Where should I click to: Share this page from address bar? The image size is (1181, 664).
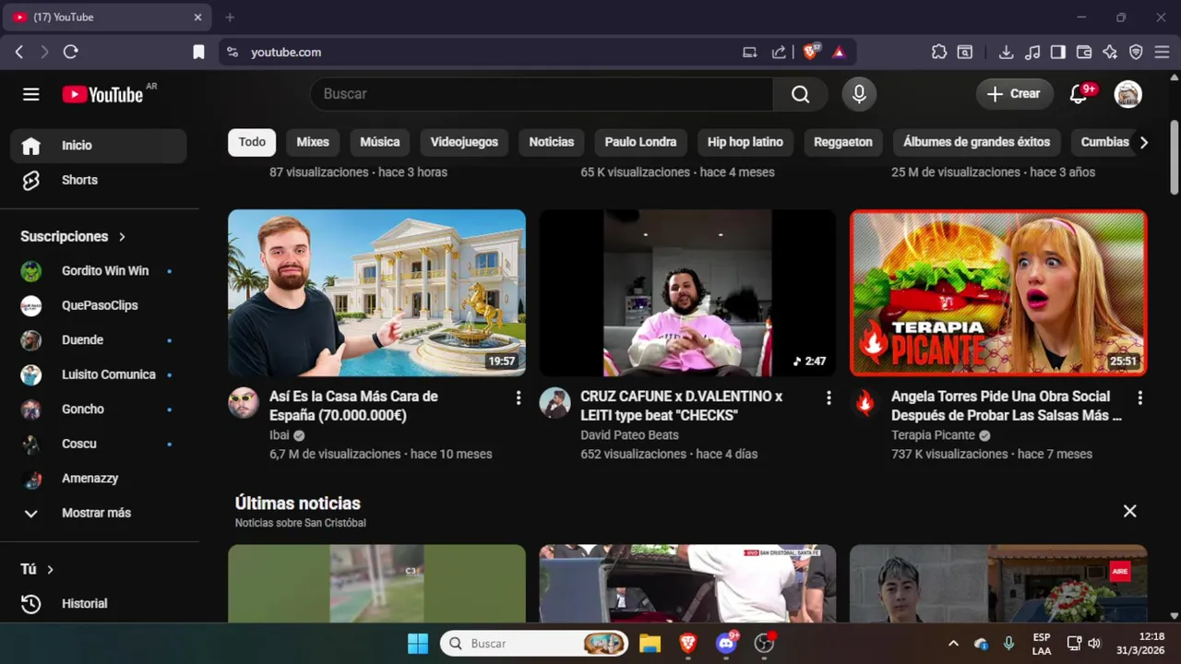tap(779, 53)
